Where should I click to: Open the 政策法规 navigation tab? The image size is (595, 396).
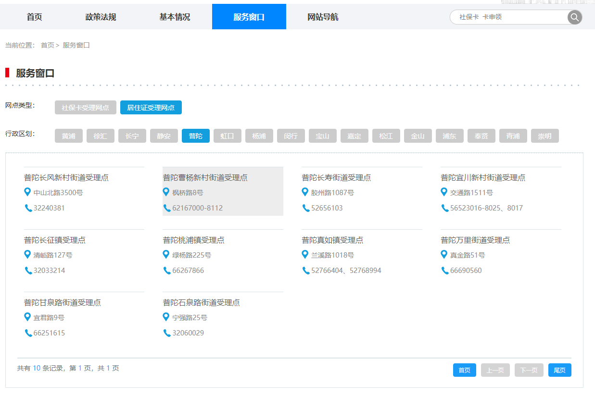pyautogui.click(x=101, y=17)
